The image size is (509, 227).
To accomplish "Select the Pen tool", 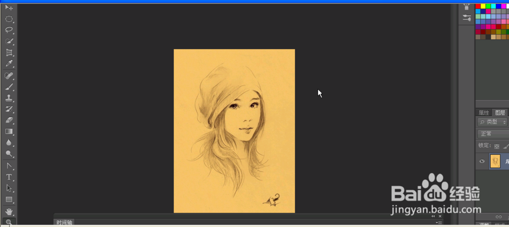I will [9, 166].
